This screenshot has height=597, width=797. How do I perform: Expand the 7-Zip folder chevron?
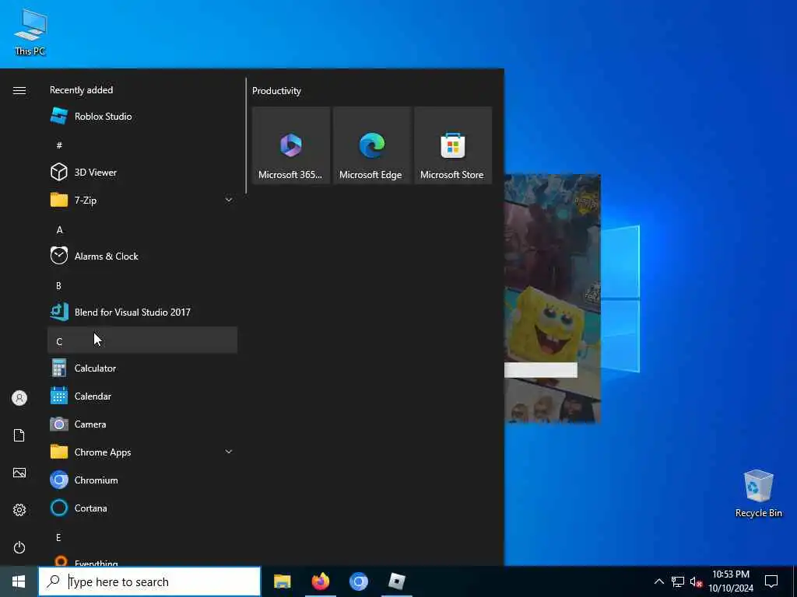click(x=229, y=200)
